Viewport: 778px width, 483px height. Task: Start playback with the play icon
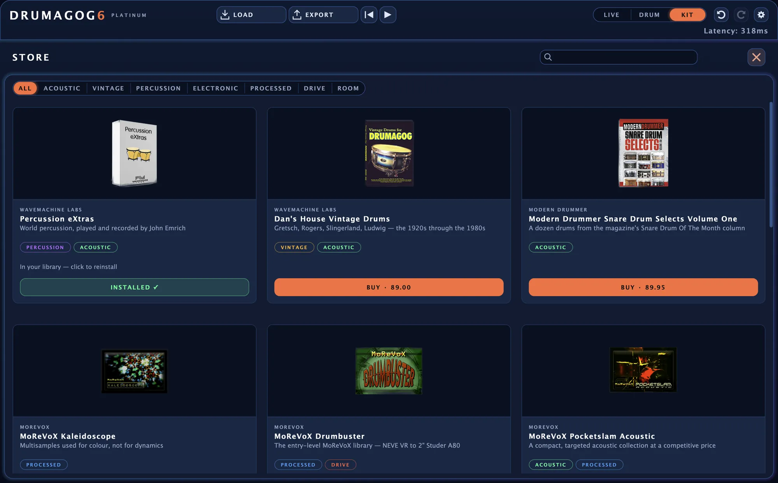(388, 15)
